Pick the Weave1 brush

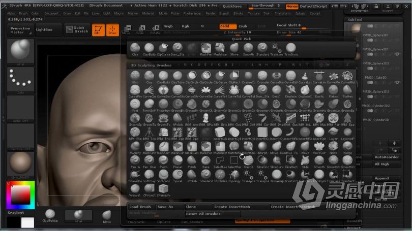(x=135, y=190)
